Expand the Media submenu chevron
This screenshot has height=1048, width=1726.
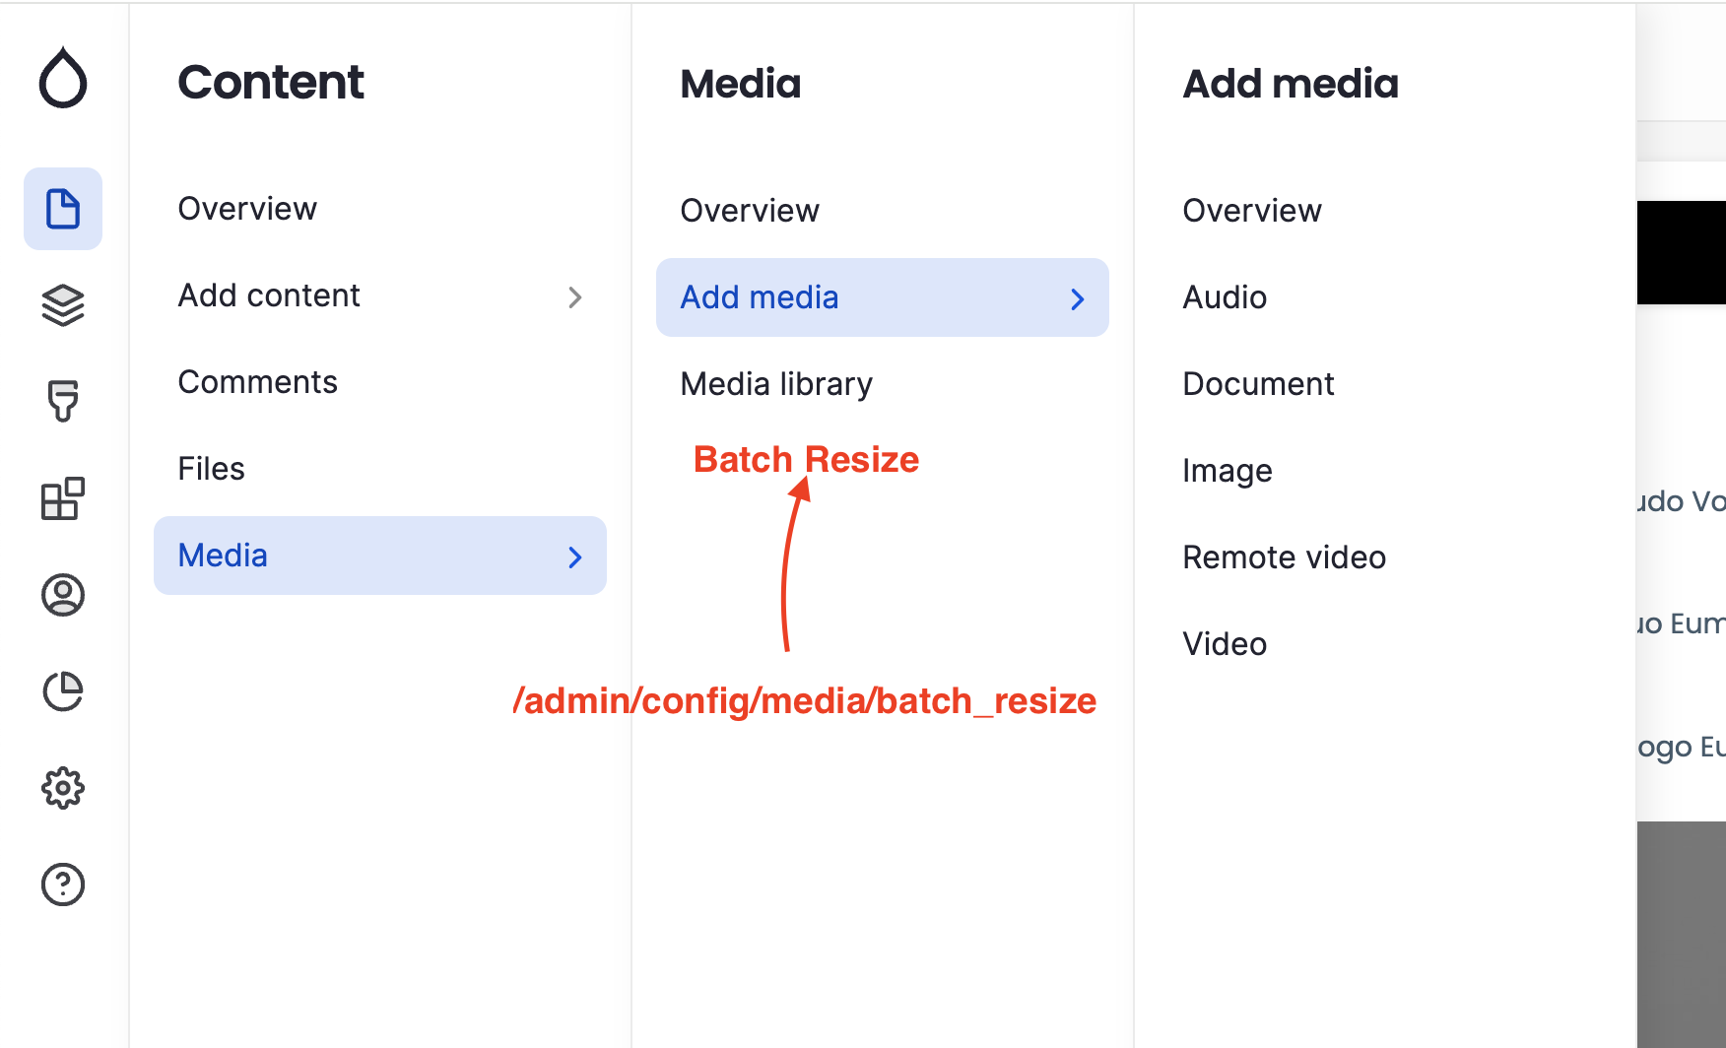pos(575,557)
